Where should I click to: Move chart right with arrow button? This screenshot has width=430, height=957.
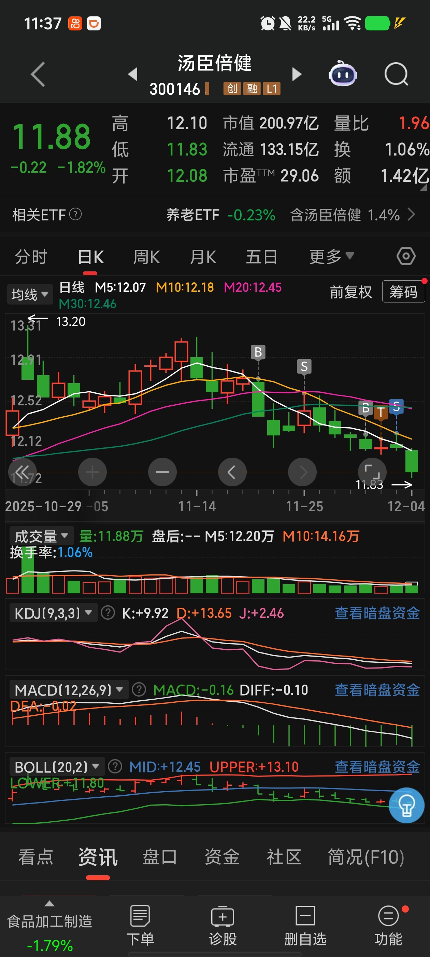click(x=302, y=472)
